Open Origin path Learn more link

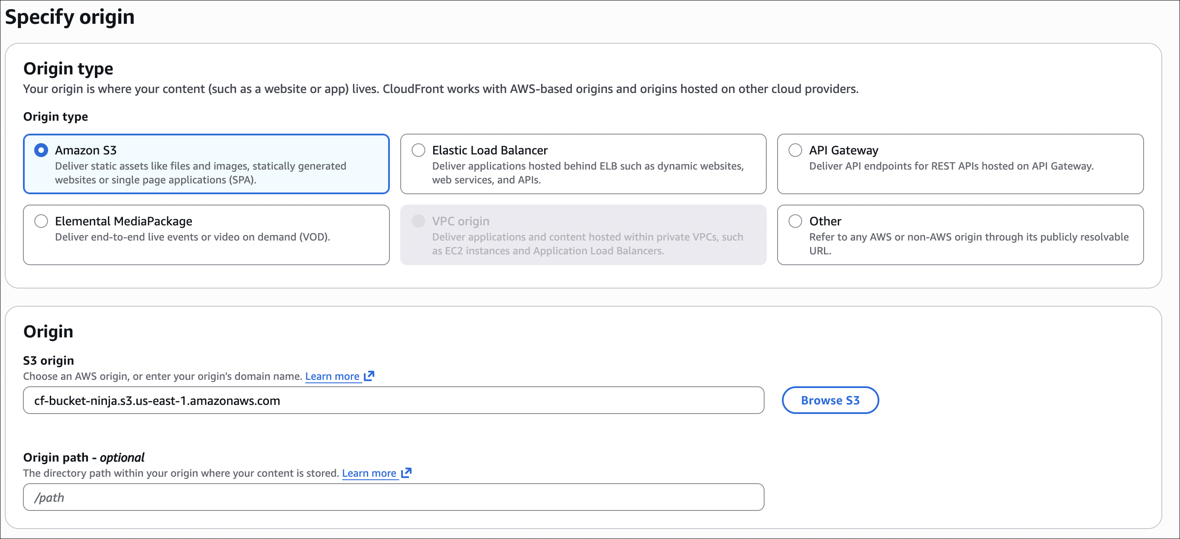369,473
